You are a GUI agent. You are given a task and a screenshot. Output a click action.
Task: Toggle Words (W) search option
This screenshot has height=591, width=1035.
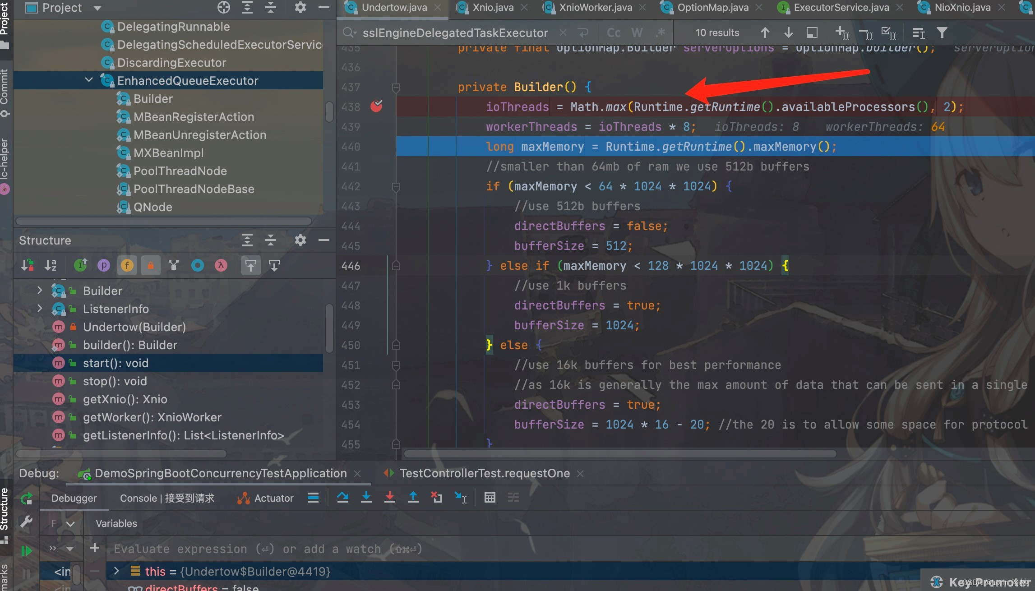point(637,33)
